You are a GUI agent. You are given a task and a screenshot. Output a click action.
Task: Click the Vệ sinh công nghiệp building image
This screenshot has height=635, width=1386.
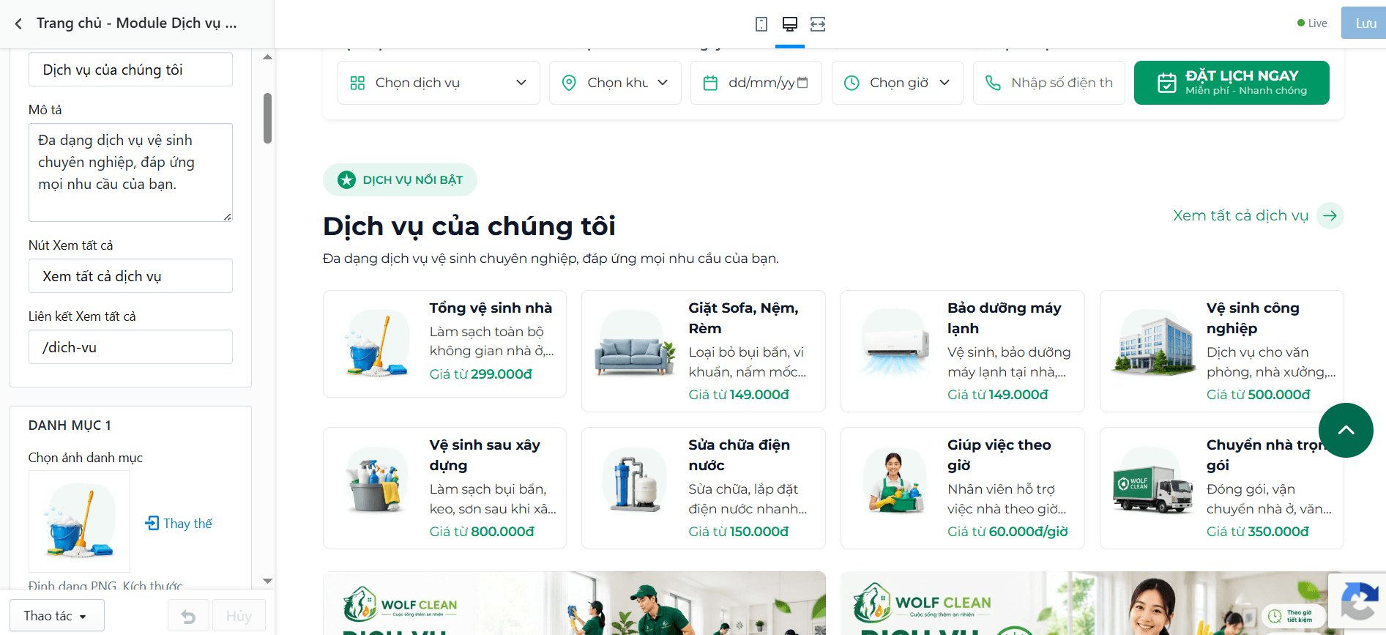click(1153, 343)
